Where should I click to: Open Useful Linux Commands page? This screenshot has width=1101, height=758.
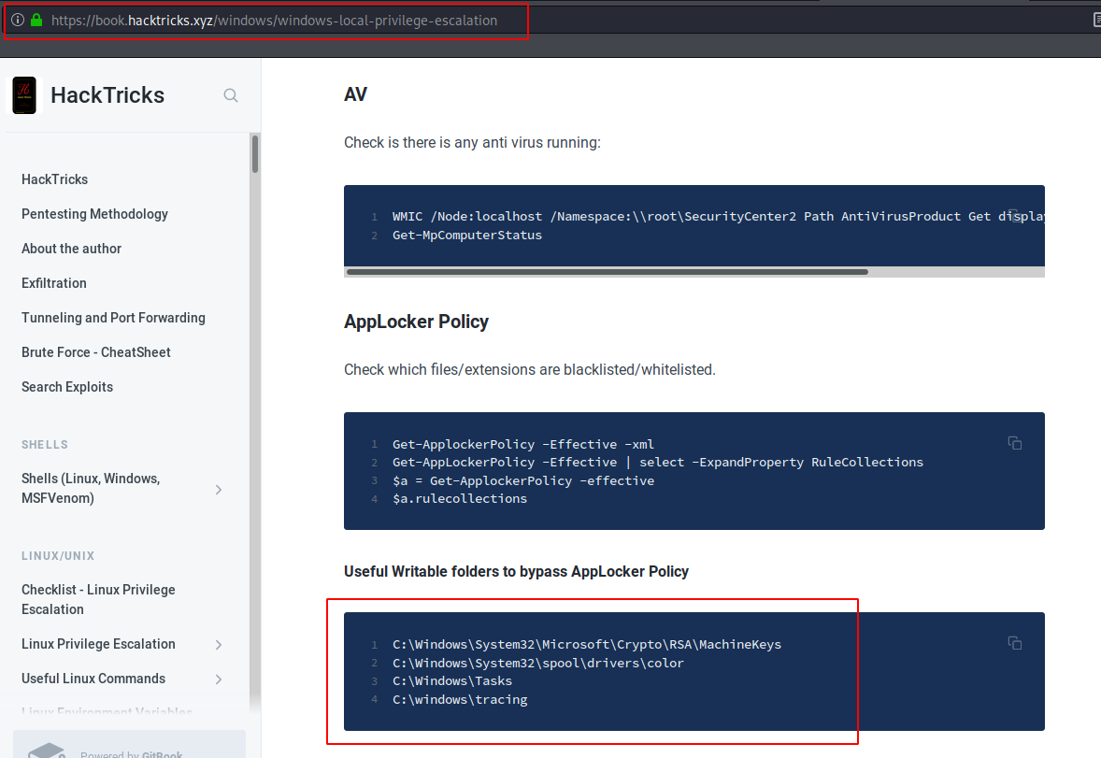(93, 679)
